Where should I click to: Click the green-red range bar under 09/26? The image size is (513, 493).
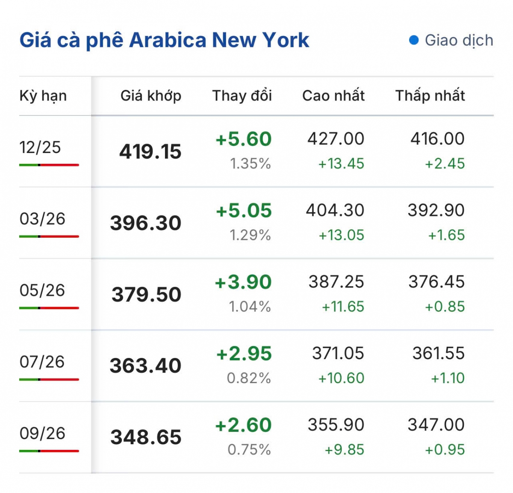(x=49, y=451)
